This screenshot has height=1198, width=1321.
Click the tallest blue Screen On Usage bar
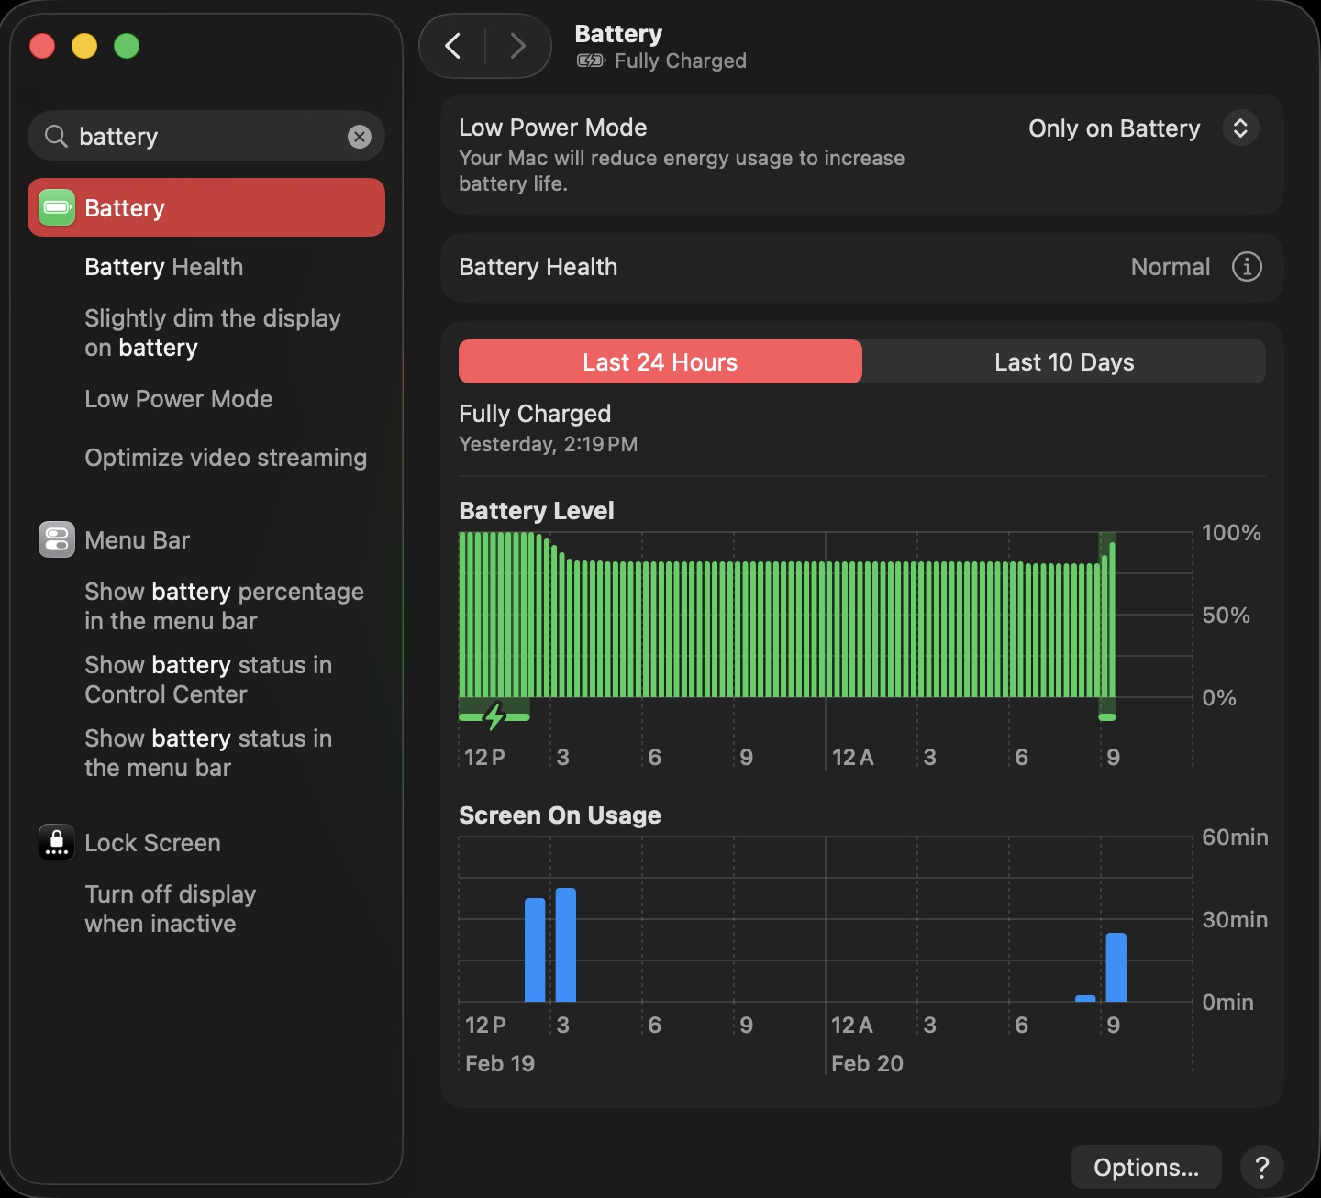point(566,945)
